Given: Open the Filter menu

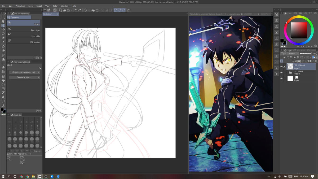Looking at the screenshot, I should (55, 6).
